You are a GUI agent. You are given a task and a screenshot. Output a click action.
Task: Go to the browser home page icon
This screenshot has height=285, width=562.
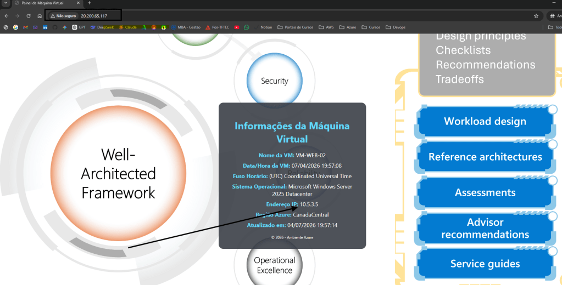[40, 16]
